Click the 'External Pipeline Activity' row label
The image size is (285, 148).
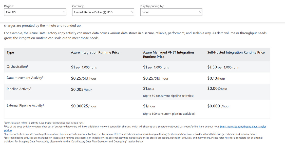[x=25, y=105]
